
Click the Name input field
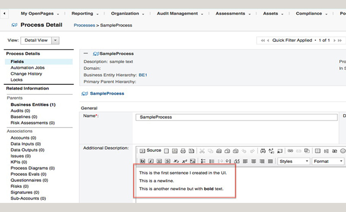point(236,117)
